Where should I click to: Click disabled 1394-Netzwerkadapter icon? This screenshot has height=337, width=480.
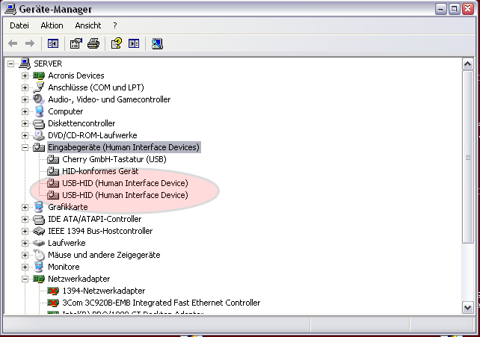(53, 291)
